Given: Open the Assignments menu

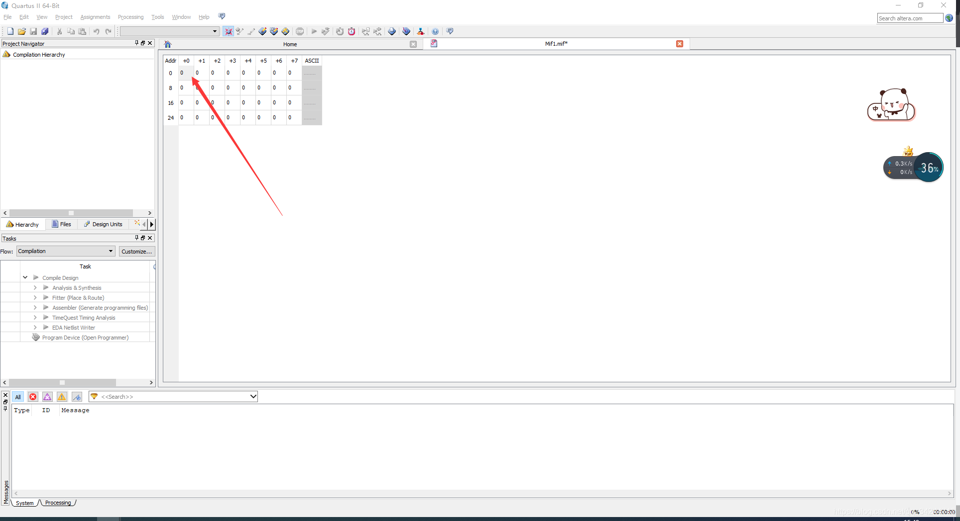Looking at the screenshot, I should coord(95,17).
